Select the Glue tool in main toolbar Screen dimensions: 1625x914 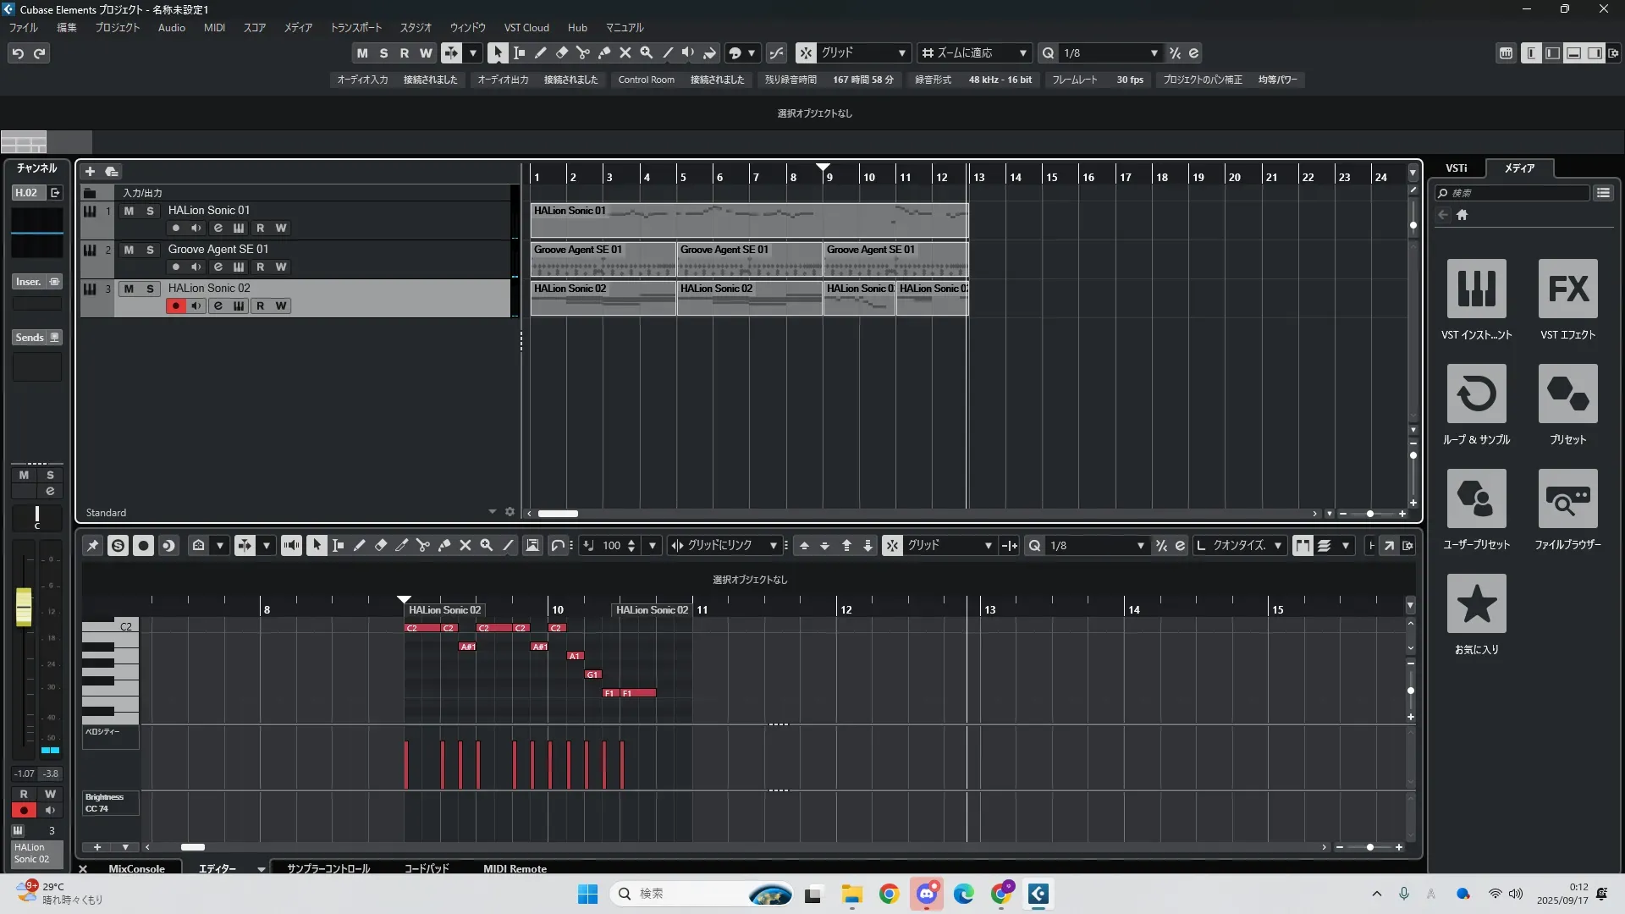604,52
